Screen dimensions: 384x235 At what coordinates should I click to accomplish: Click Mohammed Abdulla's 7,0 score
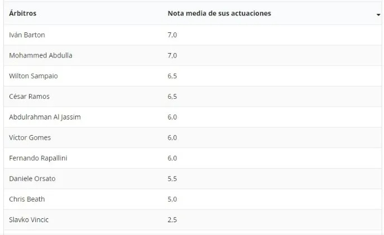[172, 55]
